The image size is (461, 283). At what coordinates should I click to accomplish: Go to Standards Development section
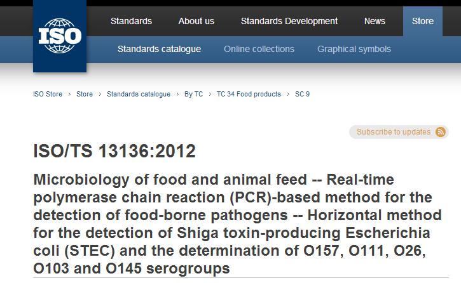[289, 21]
